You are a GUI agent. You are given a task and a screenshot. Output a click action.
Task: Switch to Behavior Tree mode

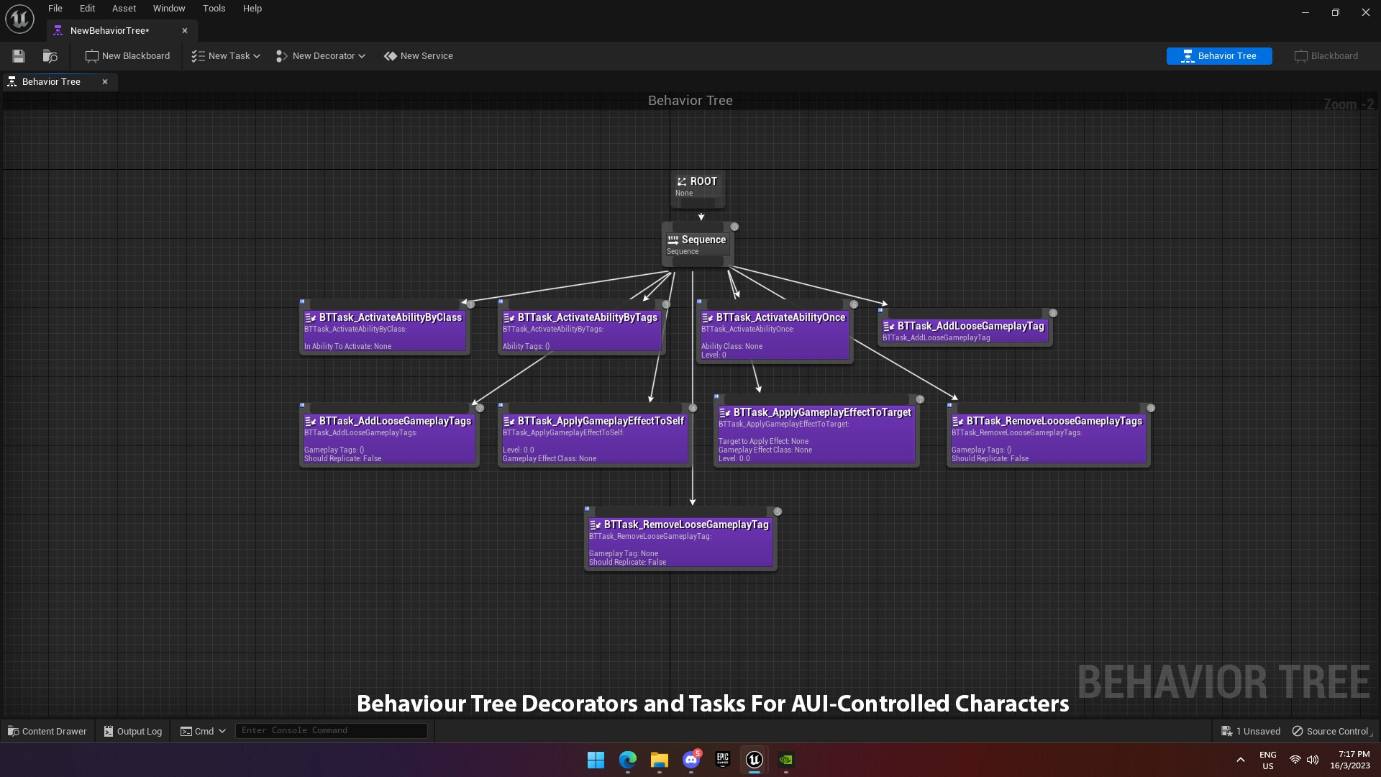pyautogui.click(x=1218, y=56)
